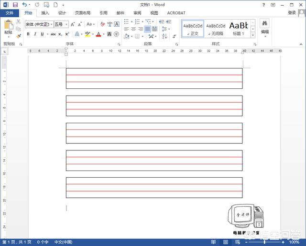Toggle Italic formatting
This screenshot has height=246, width=306.
tap(35, 34)
